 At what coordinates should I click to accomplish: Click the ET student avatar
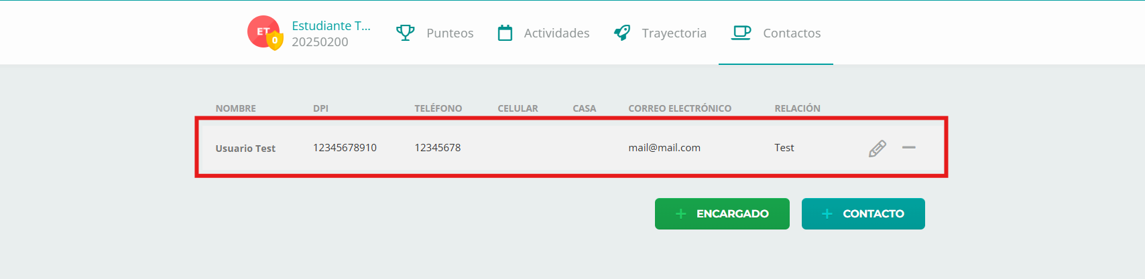click(263, 31)
